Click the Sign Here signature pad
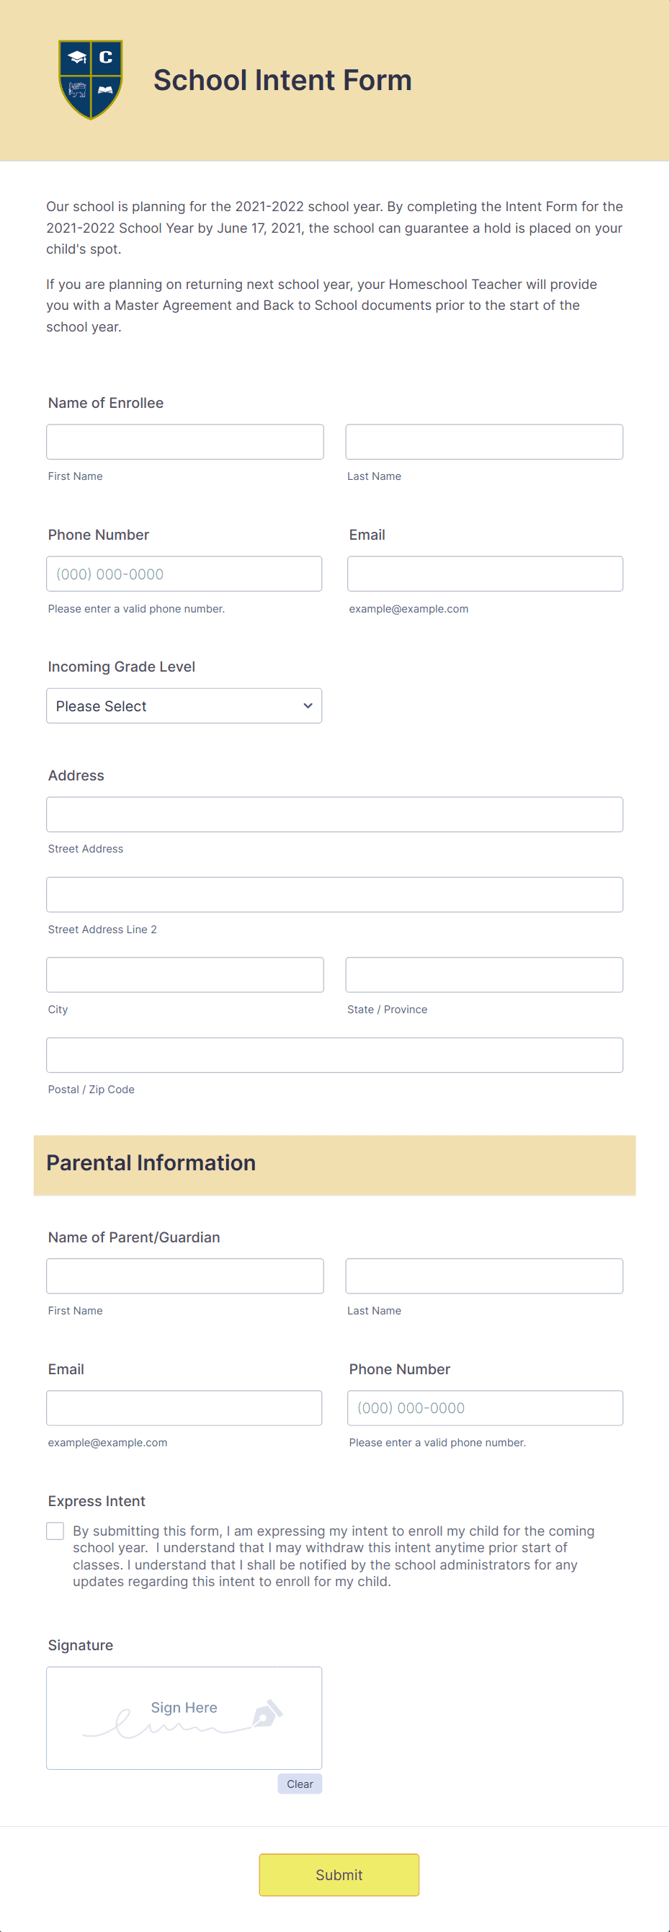 184,1718
